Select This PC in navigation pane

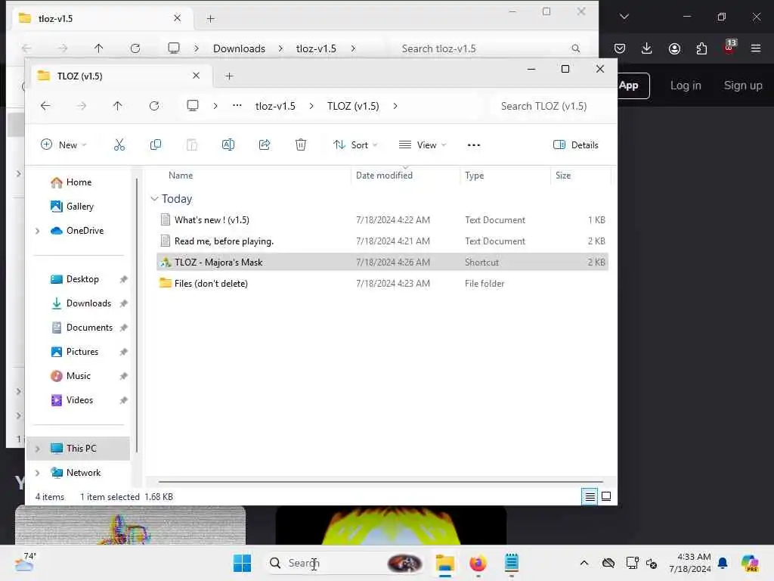tap(79, 449)
